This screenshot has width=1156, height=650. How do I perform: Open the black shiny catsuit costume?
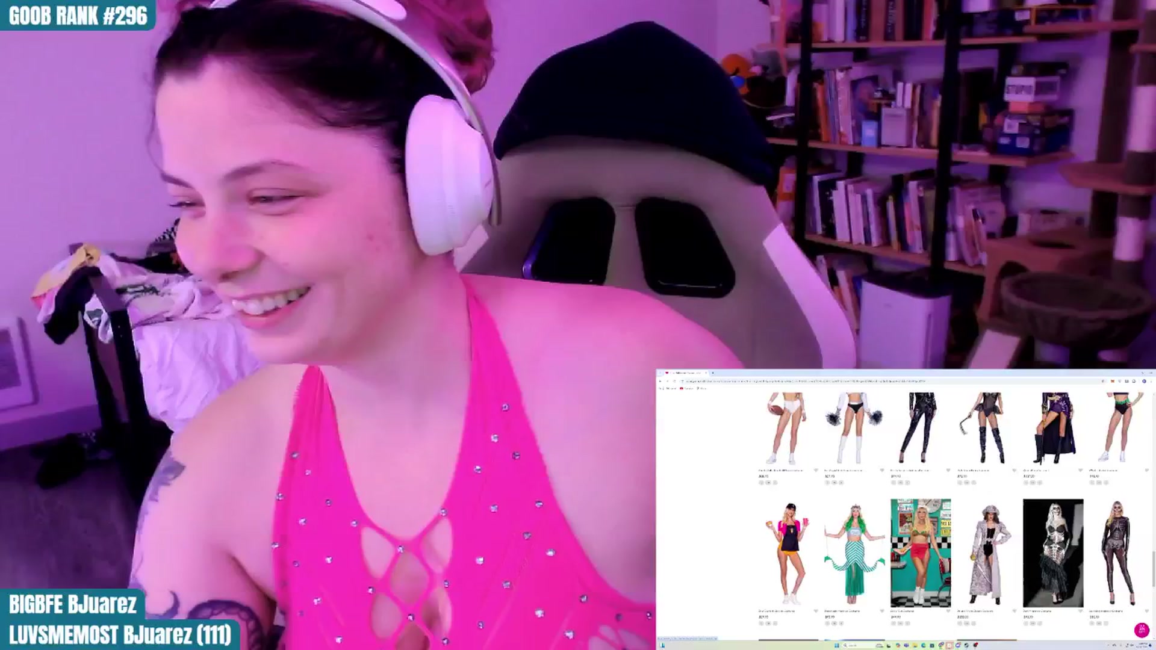pyautogui.click(x=921, y=428)
